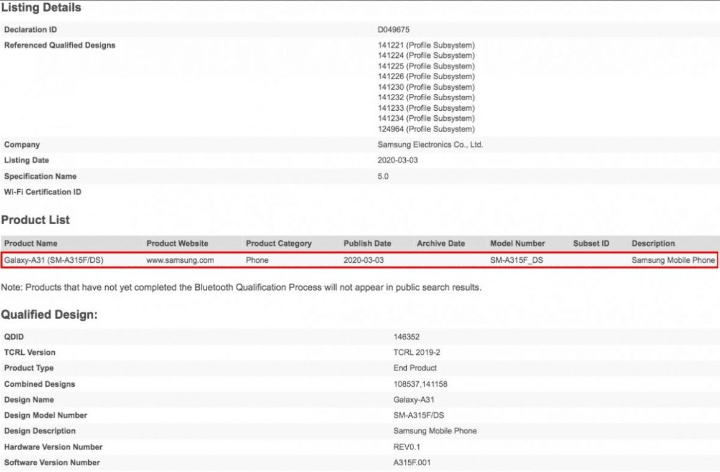
Task: Select design 141225 (Profile Subsystem)
Action: coord(426,66)
